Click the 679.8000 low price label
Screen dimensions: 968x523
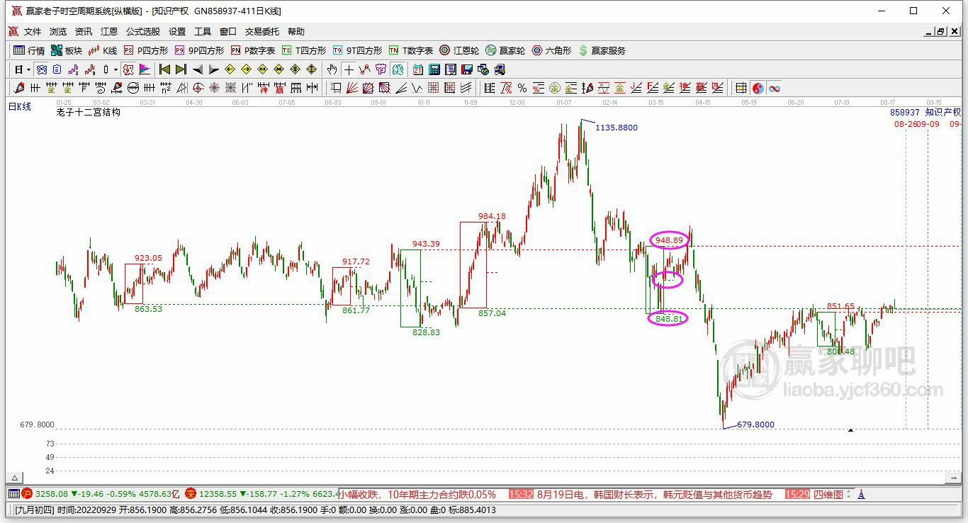click(x=755, y=424)
